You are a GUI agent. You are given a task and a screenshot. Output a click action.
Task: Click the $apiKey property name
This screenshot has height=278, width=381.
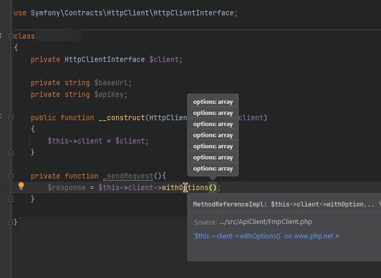[x=108, y=95]
